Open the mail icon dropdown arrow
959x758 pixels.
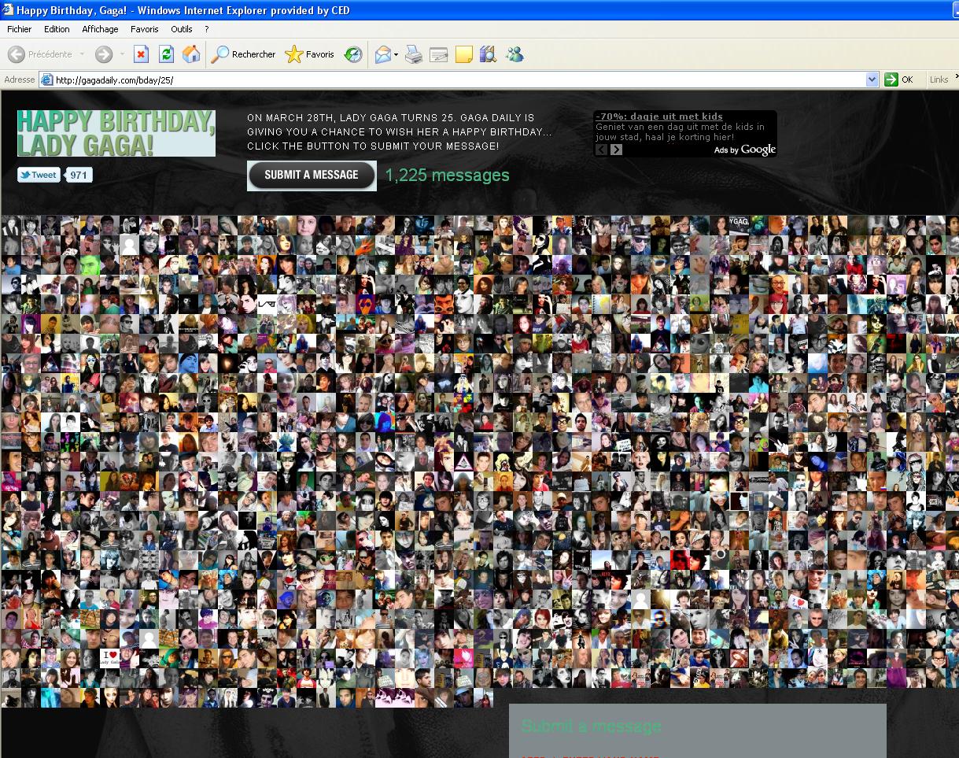397,54
